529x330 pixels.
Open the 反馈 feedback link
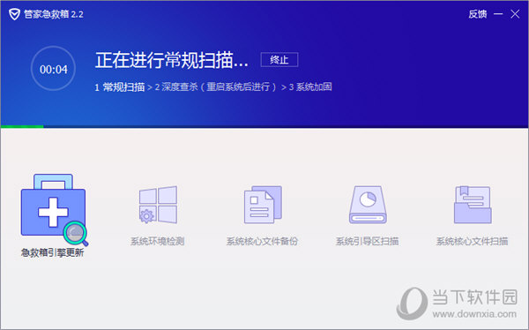(478, 14)
